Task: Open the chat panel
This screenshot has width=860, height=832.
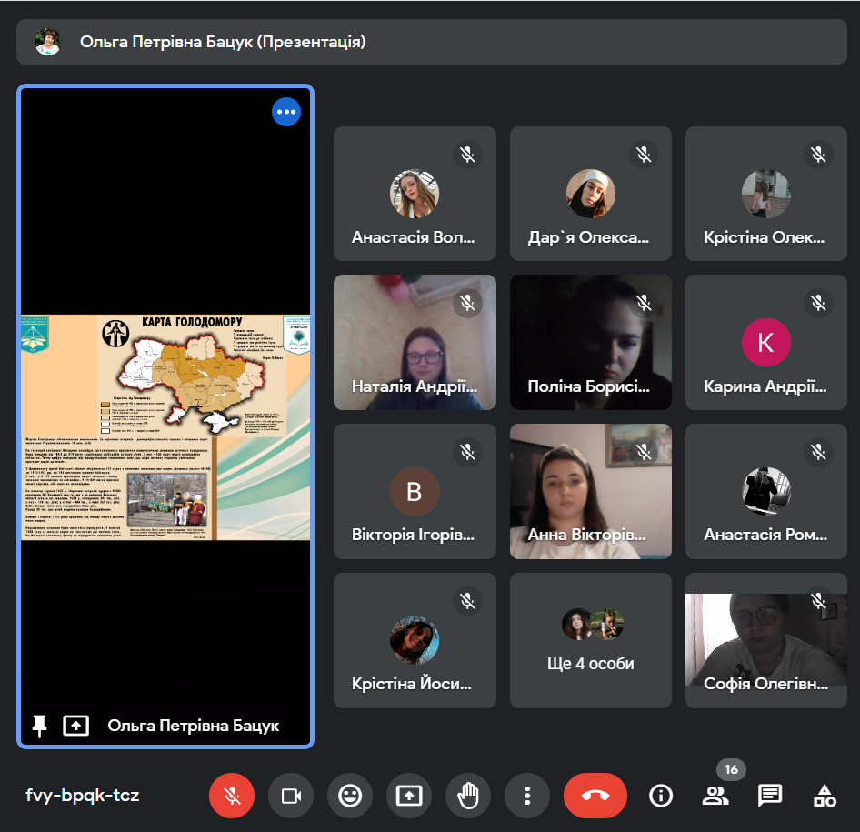Action: coord(770,796)
